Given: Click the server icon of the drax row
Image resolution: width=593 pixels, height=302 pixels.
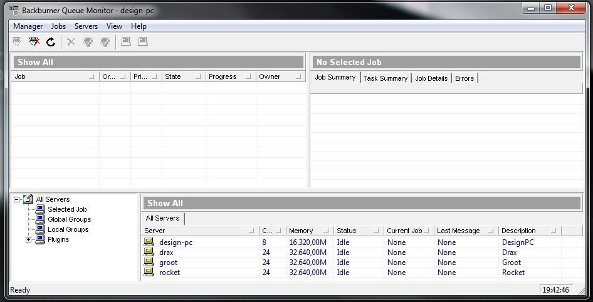Looking at the screenshot, I should coord(149,252).
